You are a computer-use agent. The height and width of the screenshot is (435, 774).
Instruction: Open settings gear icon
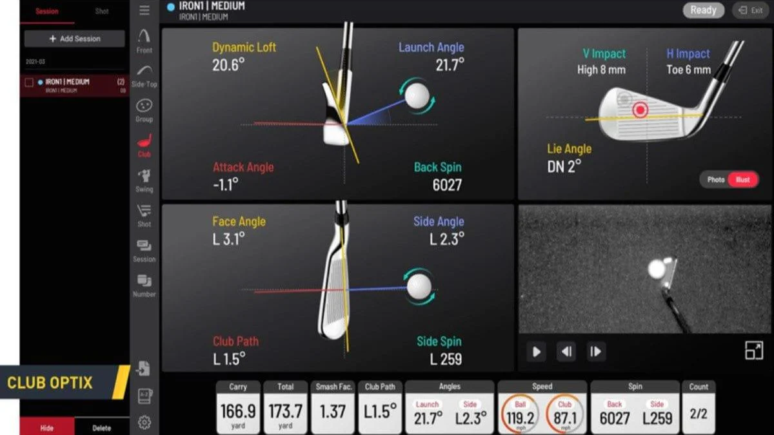tap(145, 422)
